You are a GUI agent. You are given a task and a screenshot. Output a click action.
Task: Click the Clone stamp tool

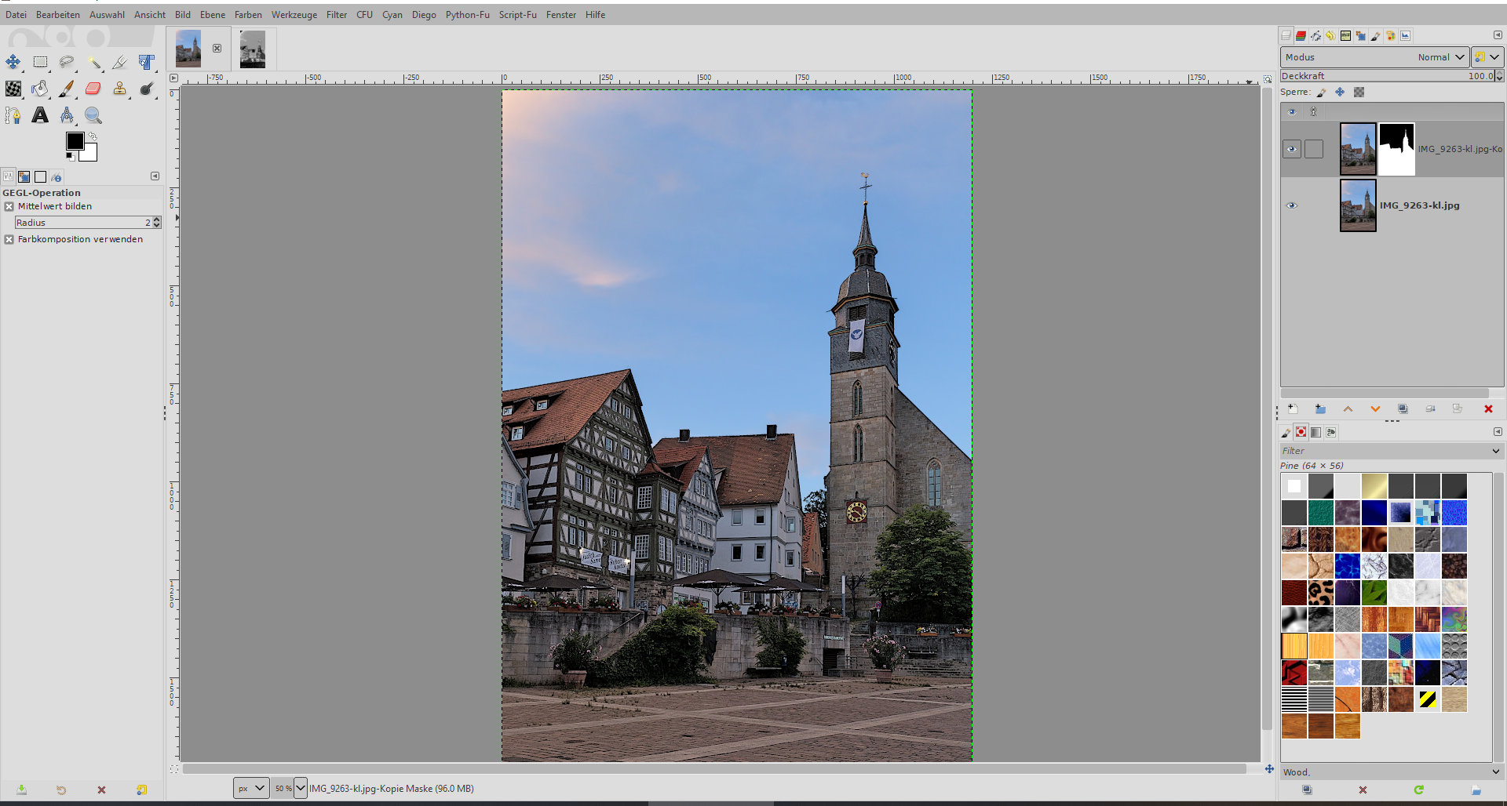(x=119, y=89)
